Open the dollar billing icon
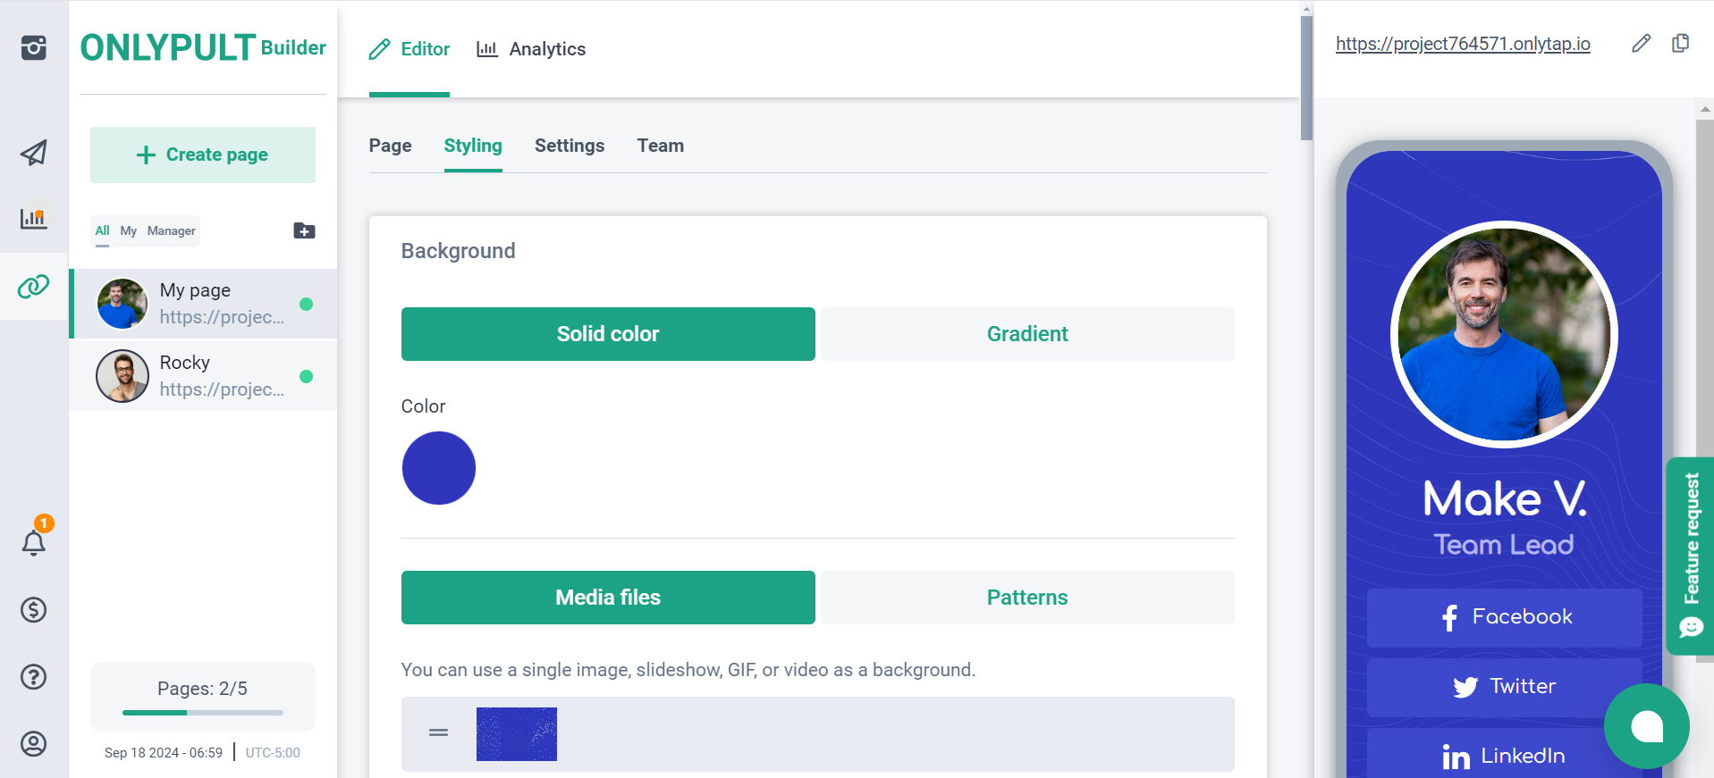 tap(34, 610)
